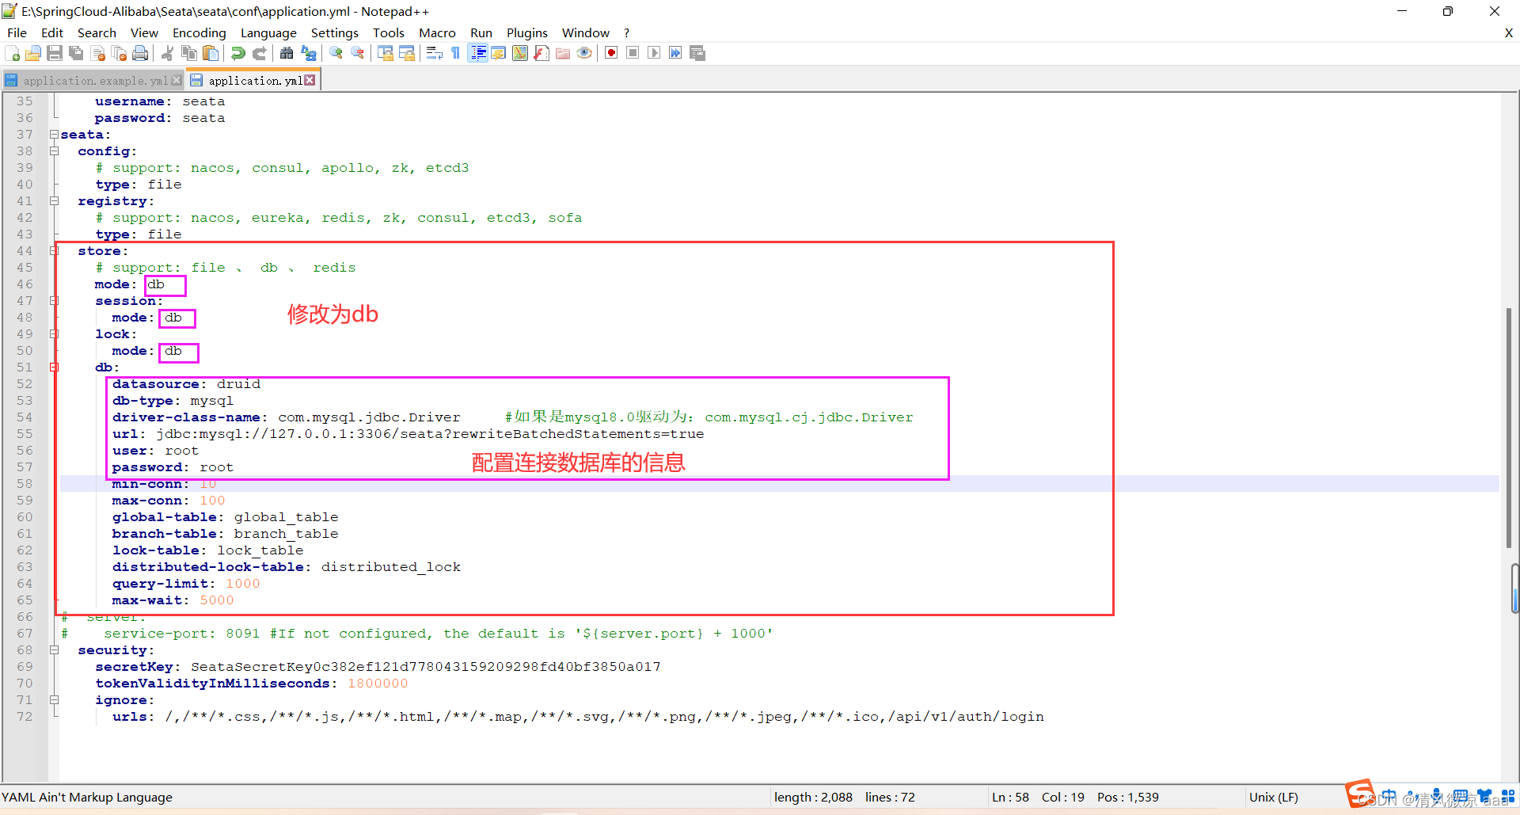Screen dimensions: 1520x815
Task: Close the application.yml tab
Action: pos(310,81)
